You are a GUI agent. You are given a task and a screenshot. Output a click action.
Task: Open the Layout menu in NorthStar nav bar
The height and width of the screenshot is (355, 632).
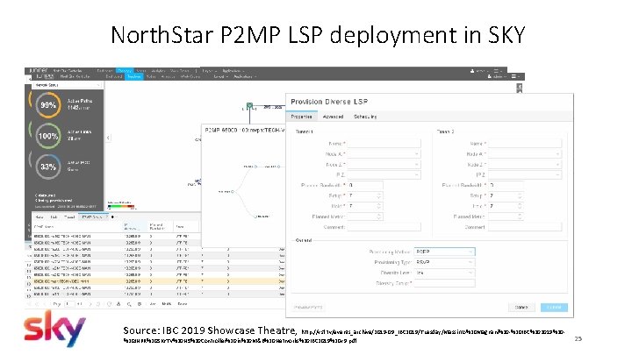219,76
